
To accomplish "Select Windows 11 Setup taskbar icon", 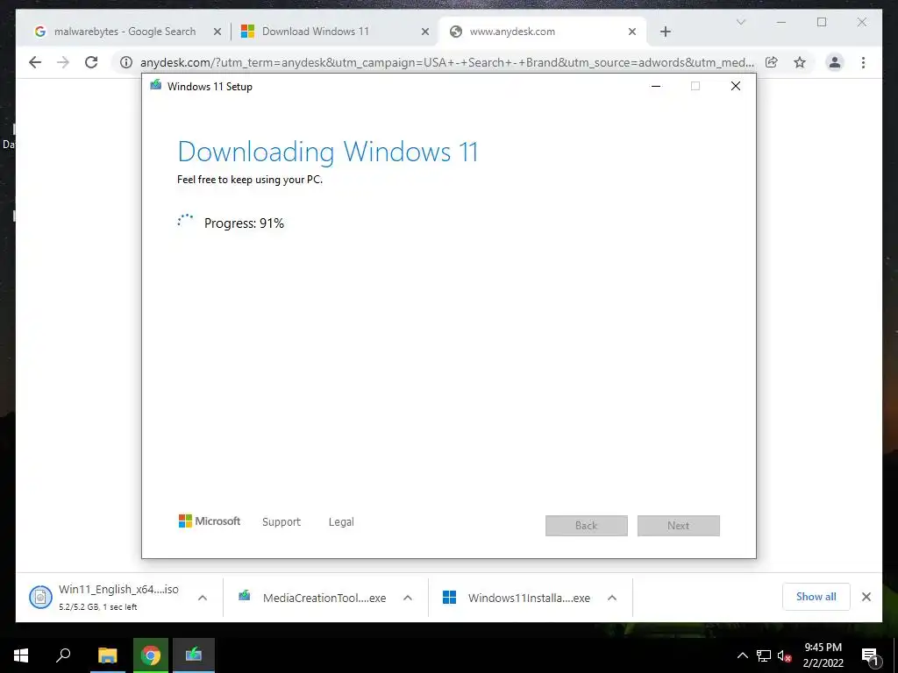I will click(x=194, y=655).
